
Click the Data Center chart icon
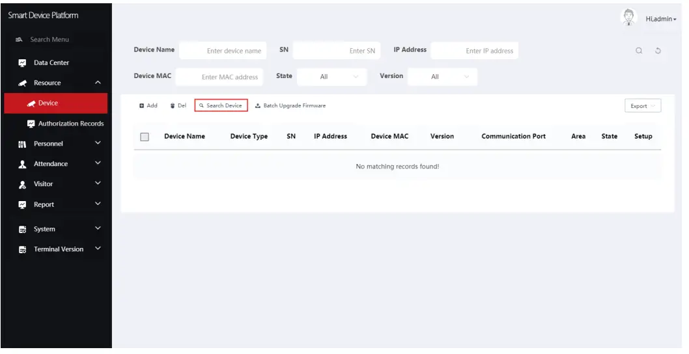click(x=22, y=63)
